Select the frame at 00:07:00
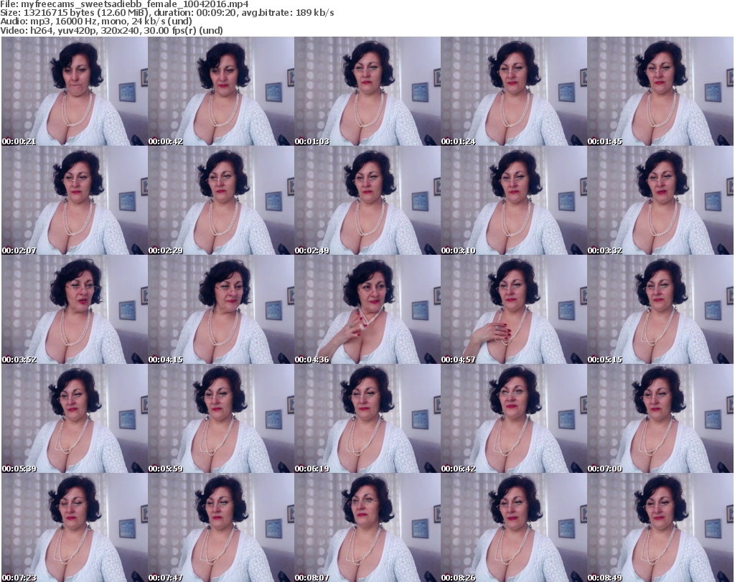Viewport: 735px width, 582px height. click(660, 419)
